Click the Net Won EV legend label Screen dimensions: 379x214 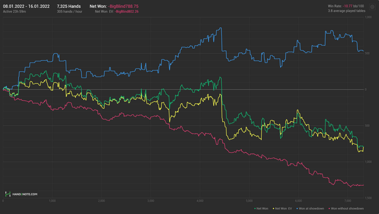click(x=284, y=209)
